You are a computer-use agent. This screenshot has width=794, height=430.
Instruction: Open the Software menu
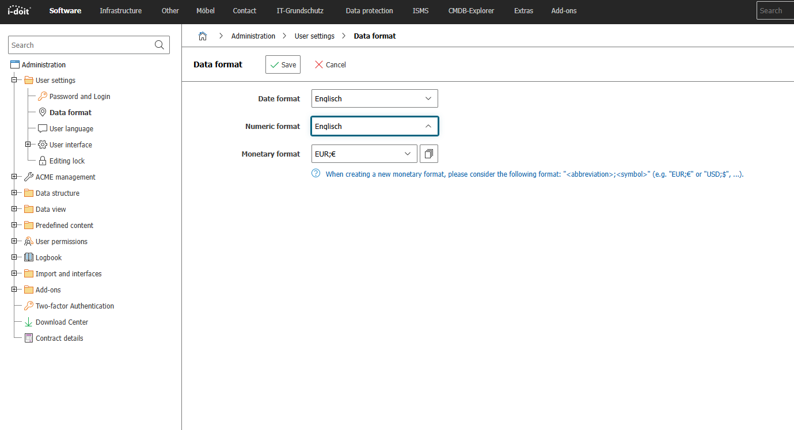[65, 11]
